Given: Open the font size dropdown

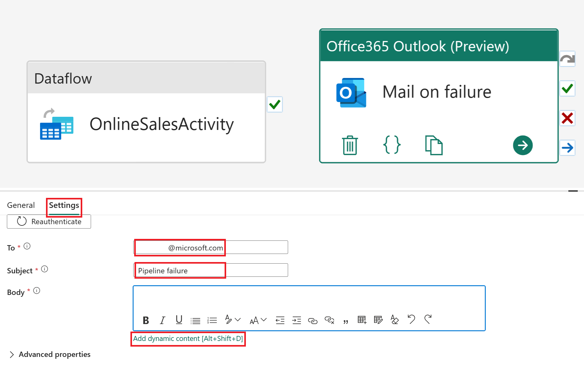Looking at the screenshot, I should [x=264, y=320].
